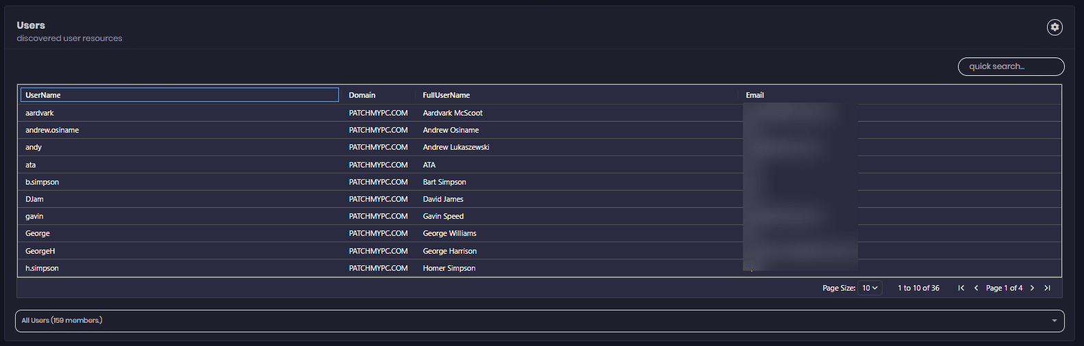The height and width of the screenshot is (346, 1084).
Task: Click the Homer Simpson full name cell
Action: [x=449, y=268]
